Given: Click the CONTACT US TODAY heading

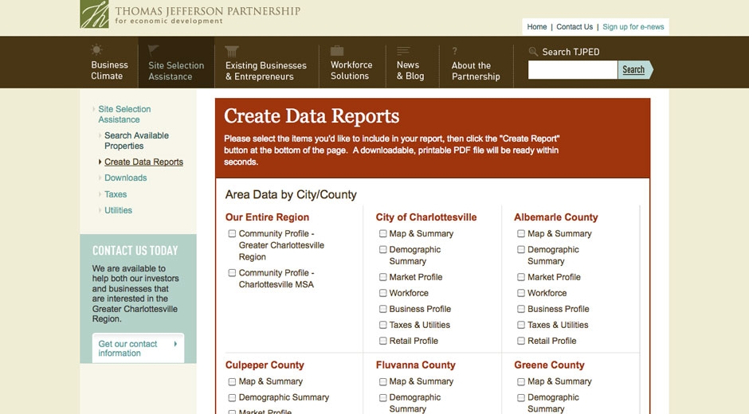Looking at the screenshot, I should click(135, 251).
